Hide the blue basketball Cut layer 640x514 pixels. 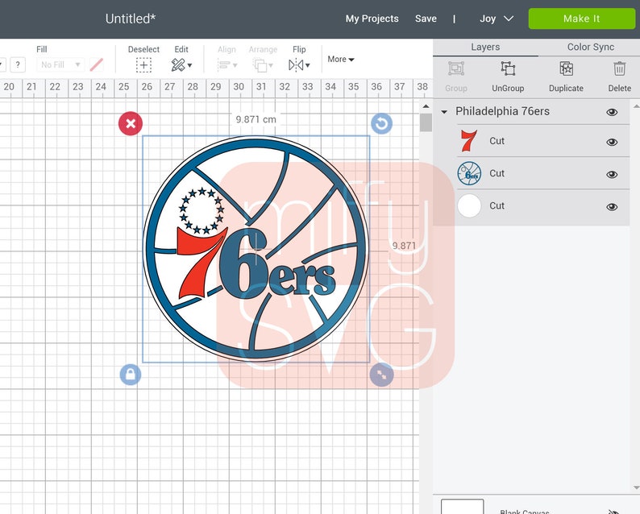point(612,174)
